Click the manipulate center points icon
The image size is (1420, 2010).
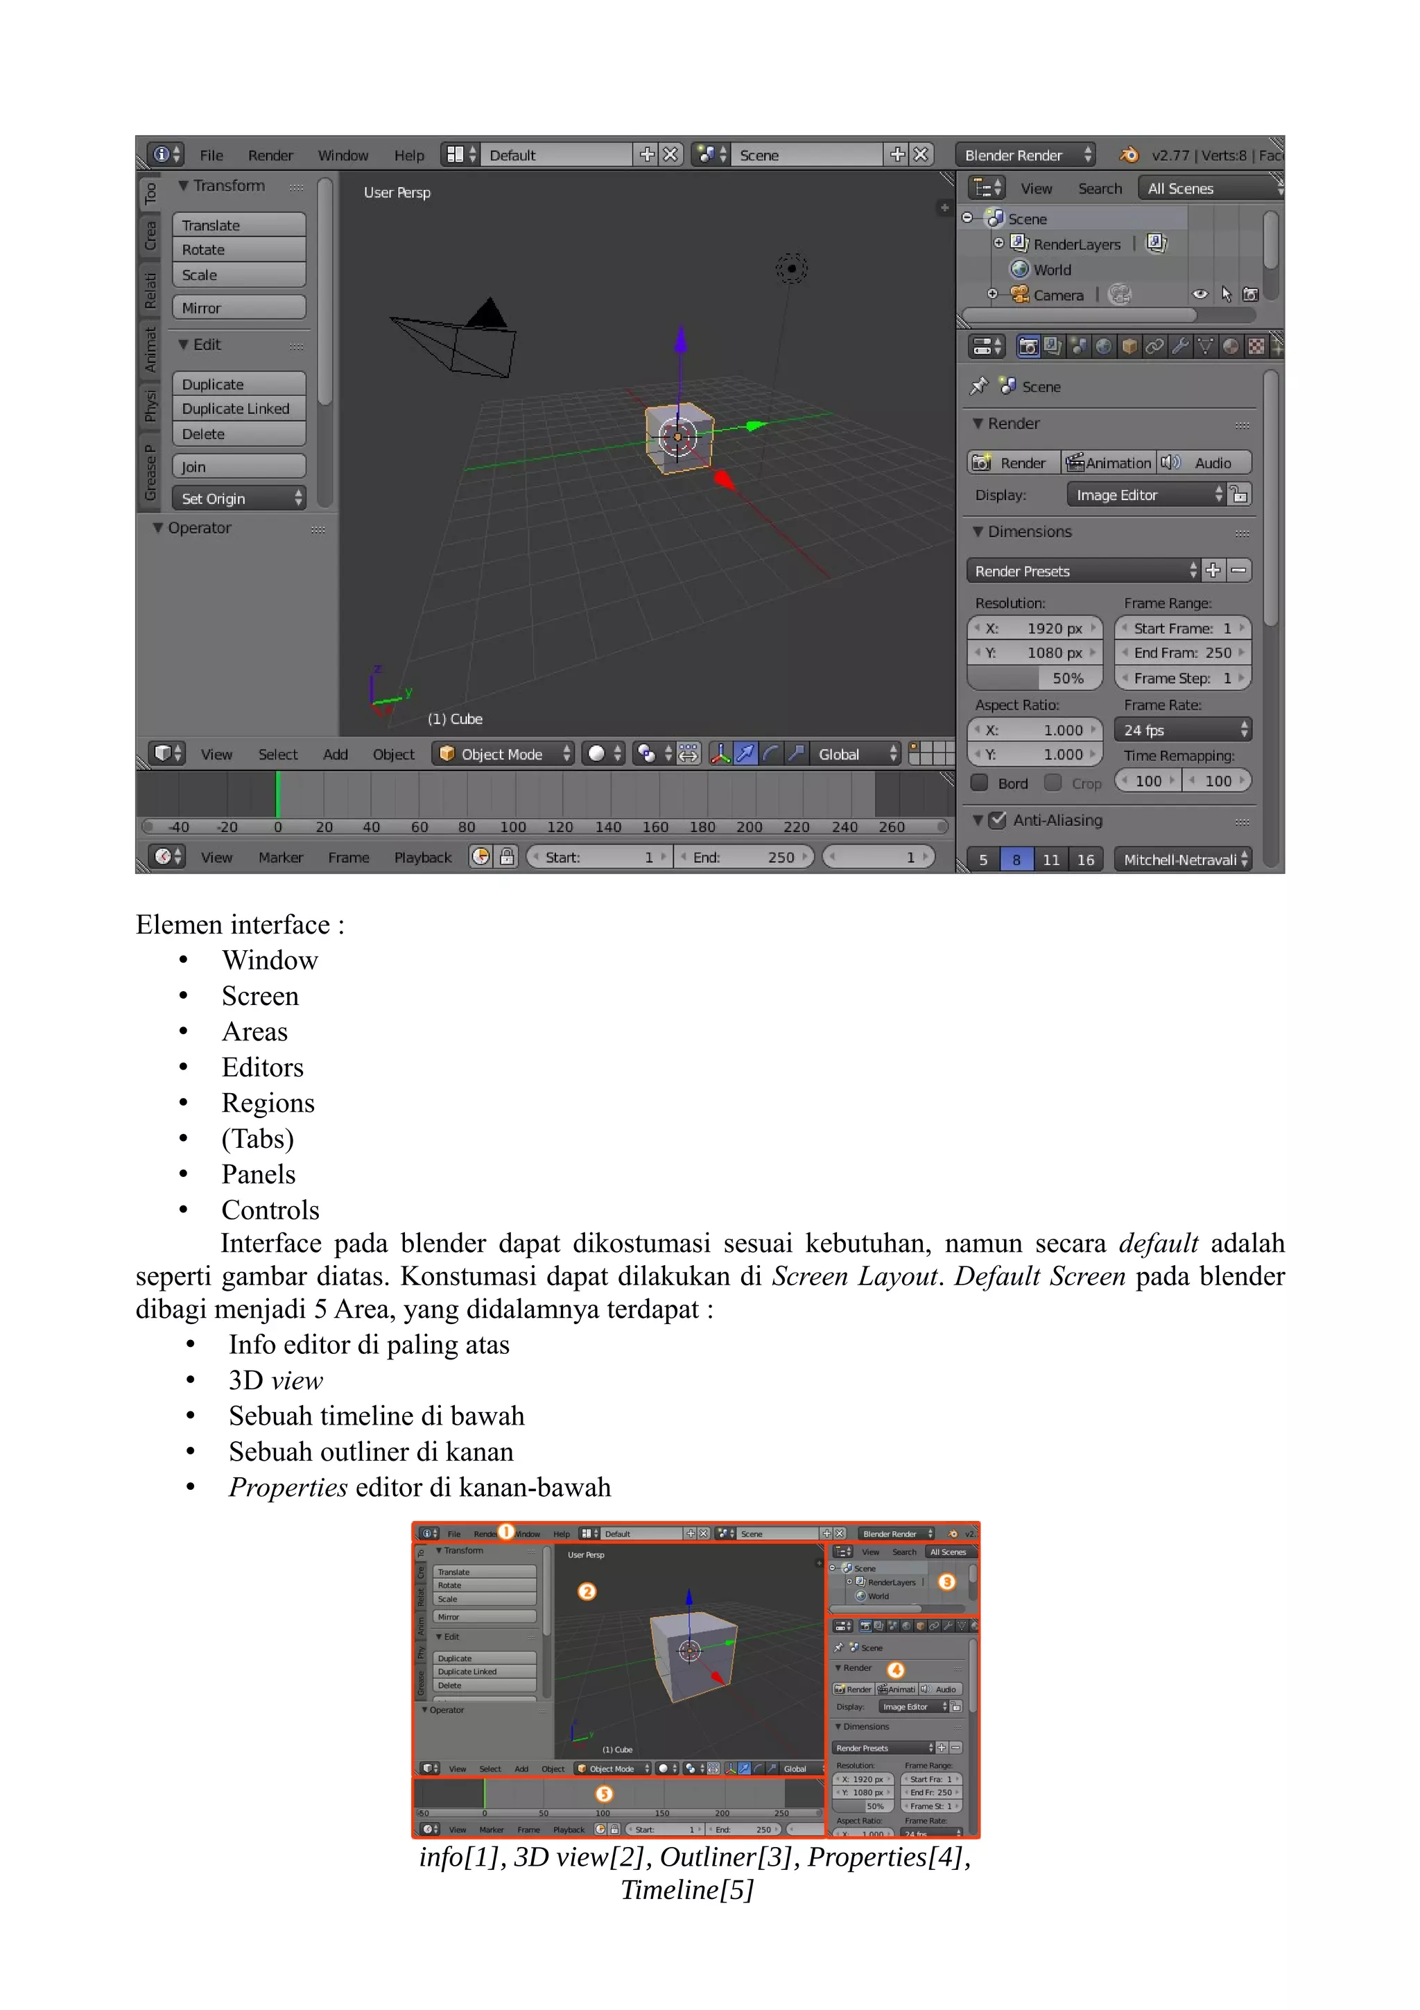point(689,753)
